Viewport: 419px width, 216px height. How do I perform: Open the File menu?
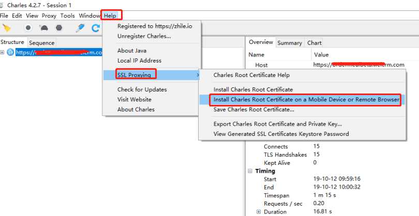(x=4, y=16)
